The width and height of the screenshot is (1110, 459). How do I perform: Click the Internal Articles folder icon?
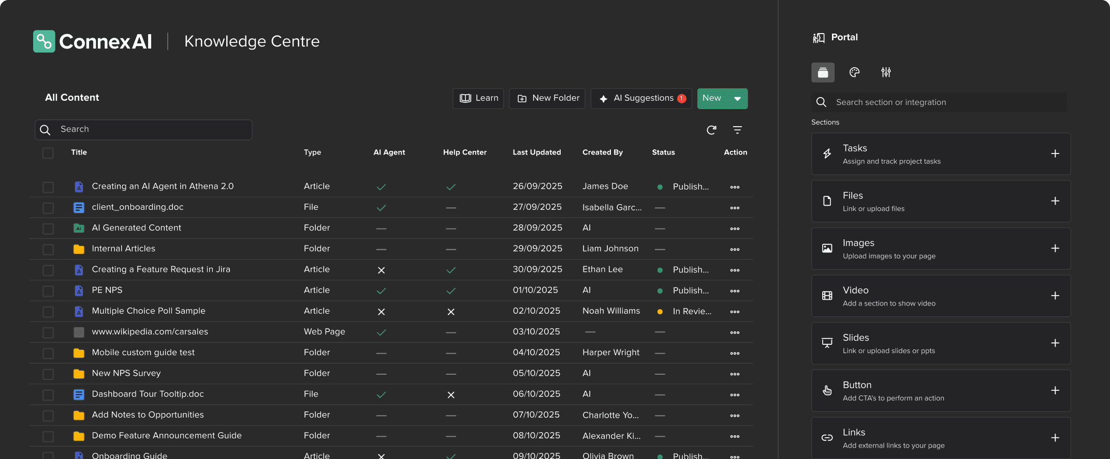point(79,249)
